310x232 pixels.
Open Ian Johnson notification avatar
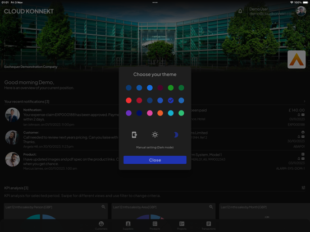[x=12, y=115]
